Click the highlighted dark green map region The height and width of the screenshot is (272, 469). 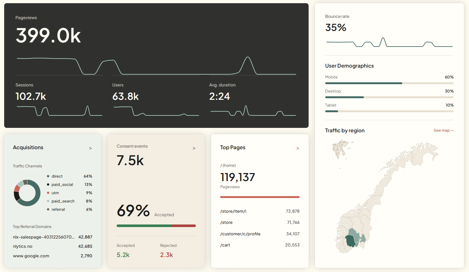(350, 241)
